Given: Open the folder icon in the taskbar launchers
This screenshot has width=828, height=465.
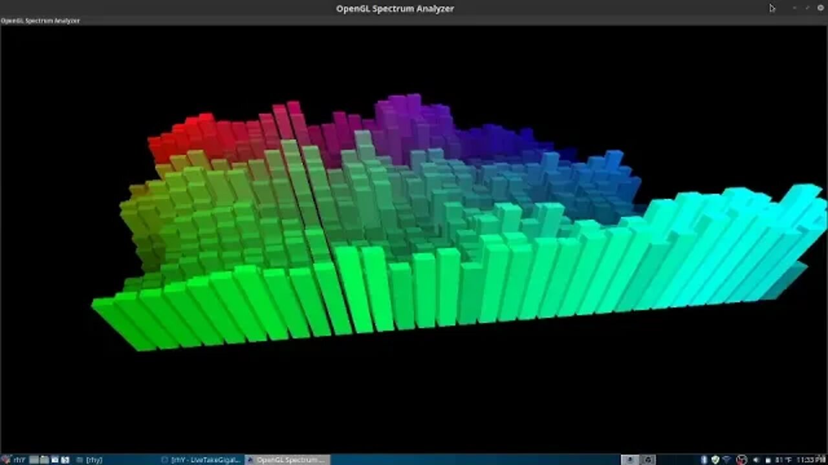Looking at the screenshot, I should 45,460.
